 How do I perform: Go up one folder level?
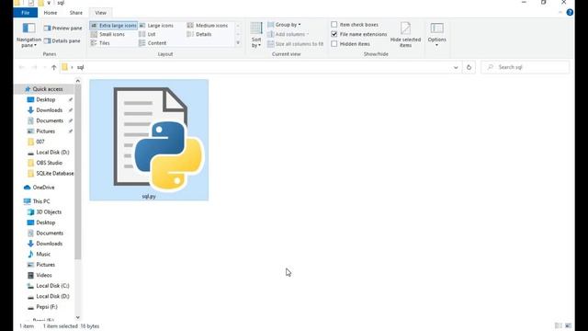point(53,67)
